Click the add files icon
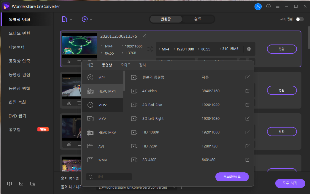 [65, 19]
